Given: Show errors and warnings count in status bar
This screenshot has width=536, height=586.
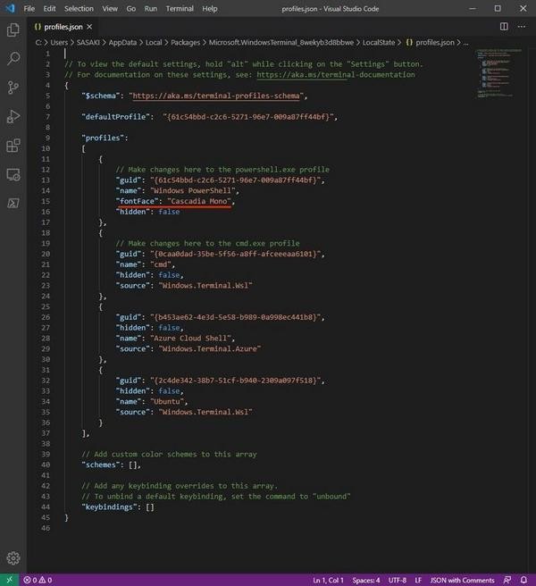Looking at the screenshot, I should pyautogui.click(x=38, y=580).
